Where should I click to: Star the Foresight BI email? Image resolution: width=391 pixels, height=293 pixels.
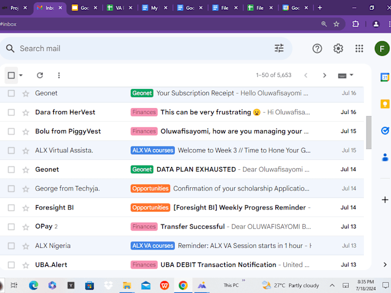pos(26,208)
